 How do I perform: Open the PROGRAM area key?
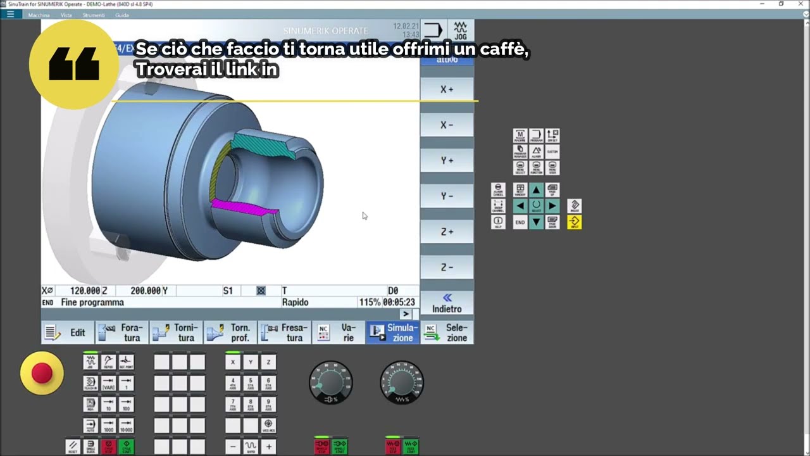click(536, 136)
